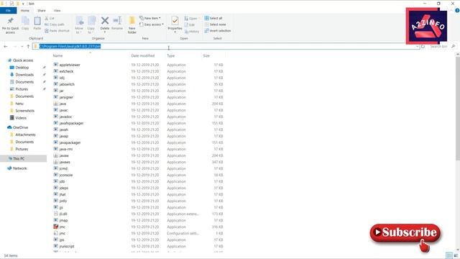Select the javac file
The image size is (460, 259).
(63, 110)
